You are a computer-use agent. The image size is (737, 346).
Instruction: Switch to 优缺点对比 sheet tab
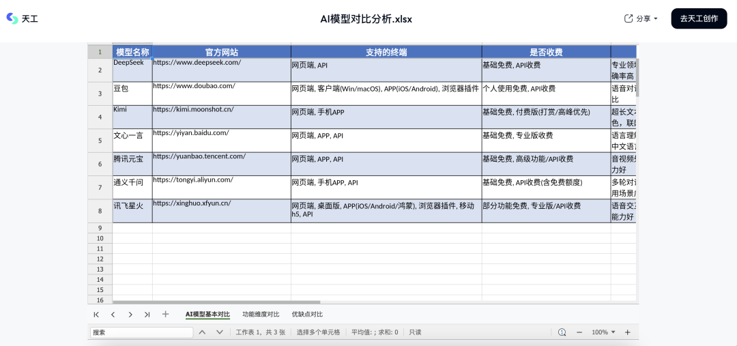pos(307,315)
